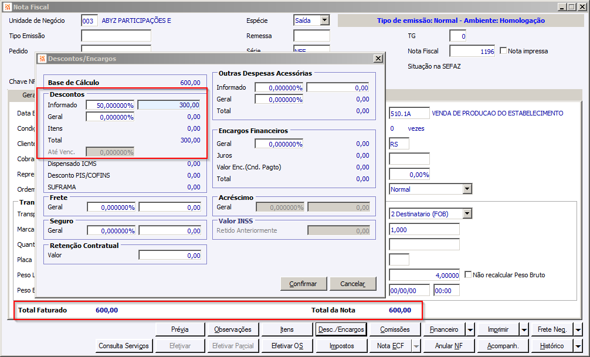Open the Observações window
Viewport: 590px width, 357px height.
[x=233, y=329]
